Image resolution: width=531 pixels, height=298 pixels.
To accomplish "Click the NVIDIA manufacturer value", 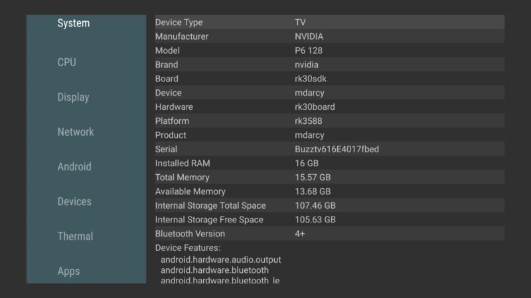I will click(309, 36).
